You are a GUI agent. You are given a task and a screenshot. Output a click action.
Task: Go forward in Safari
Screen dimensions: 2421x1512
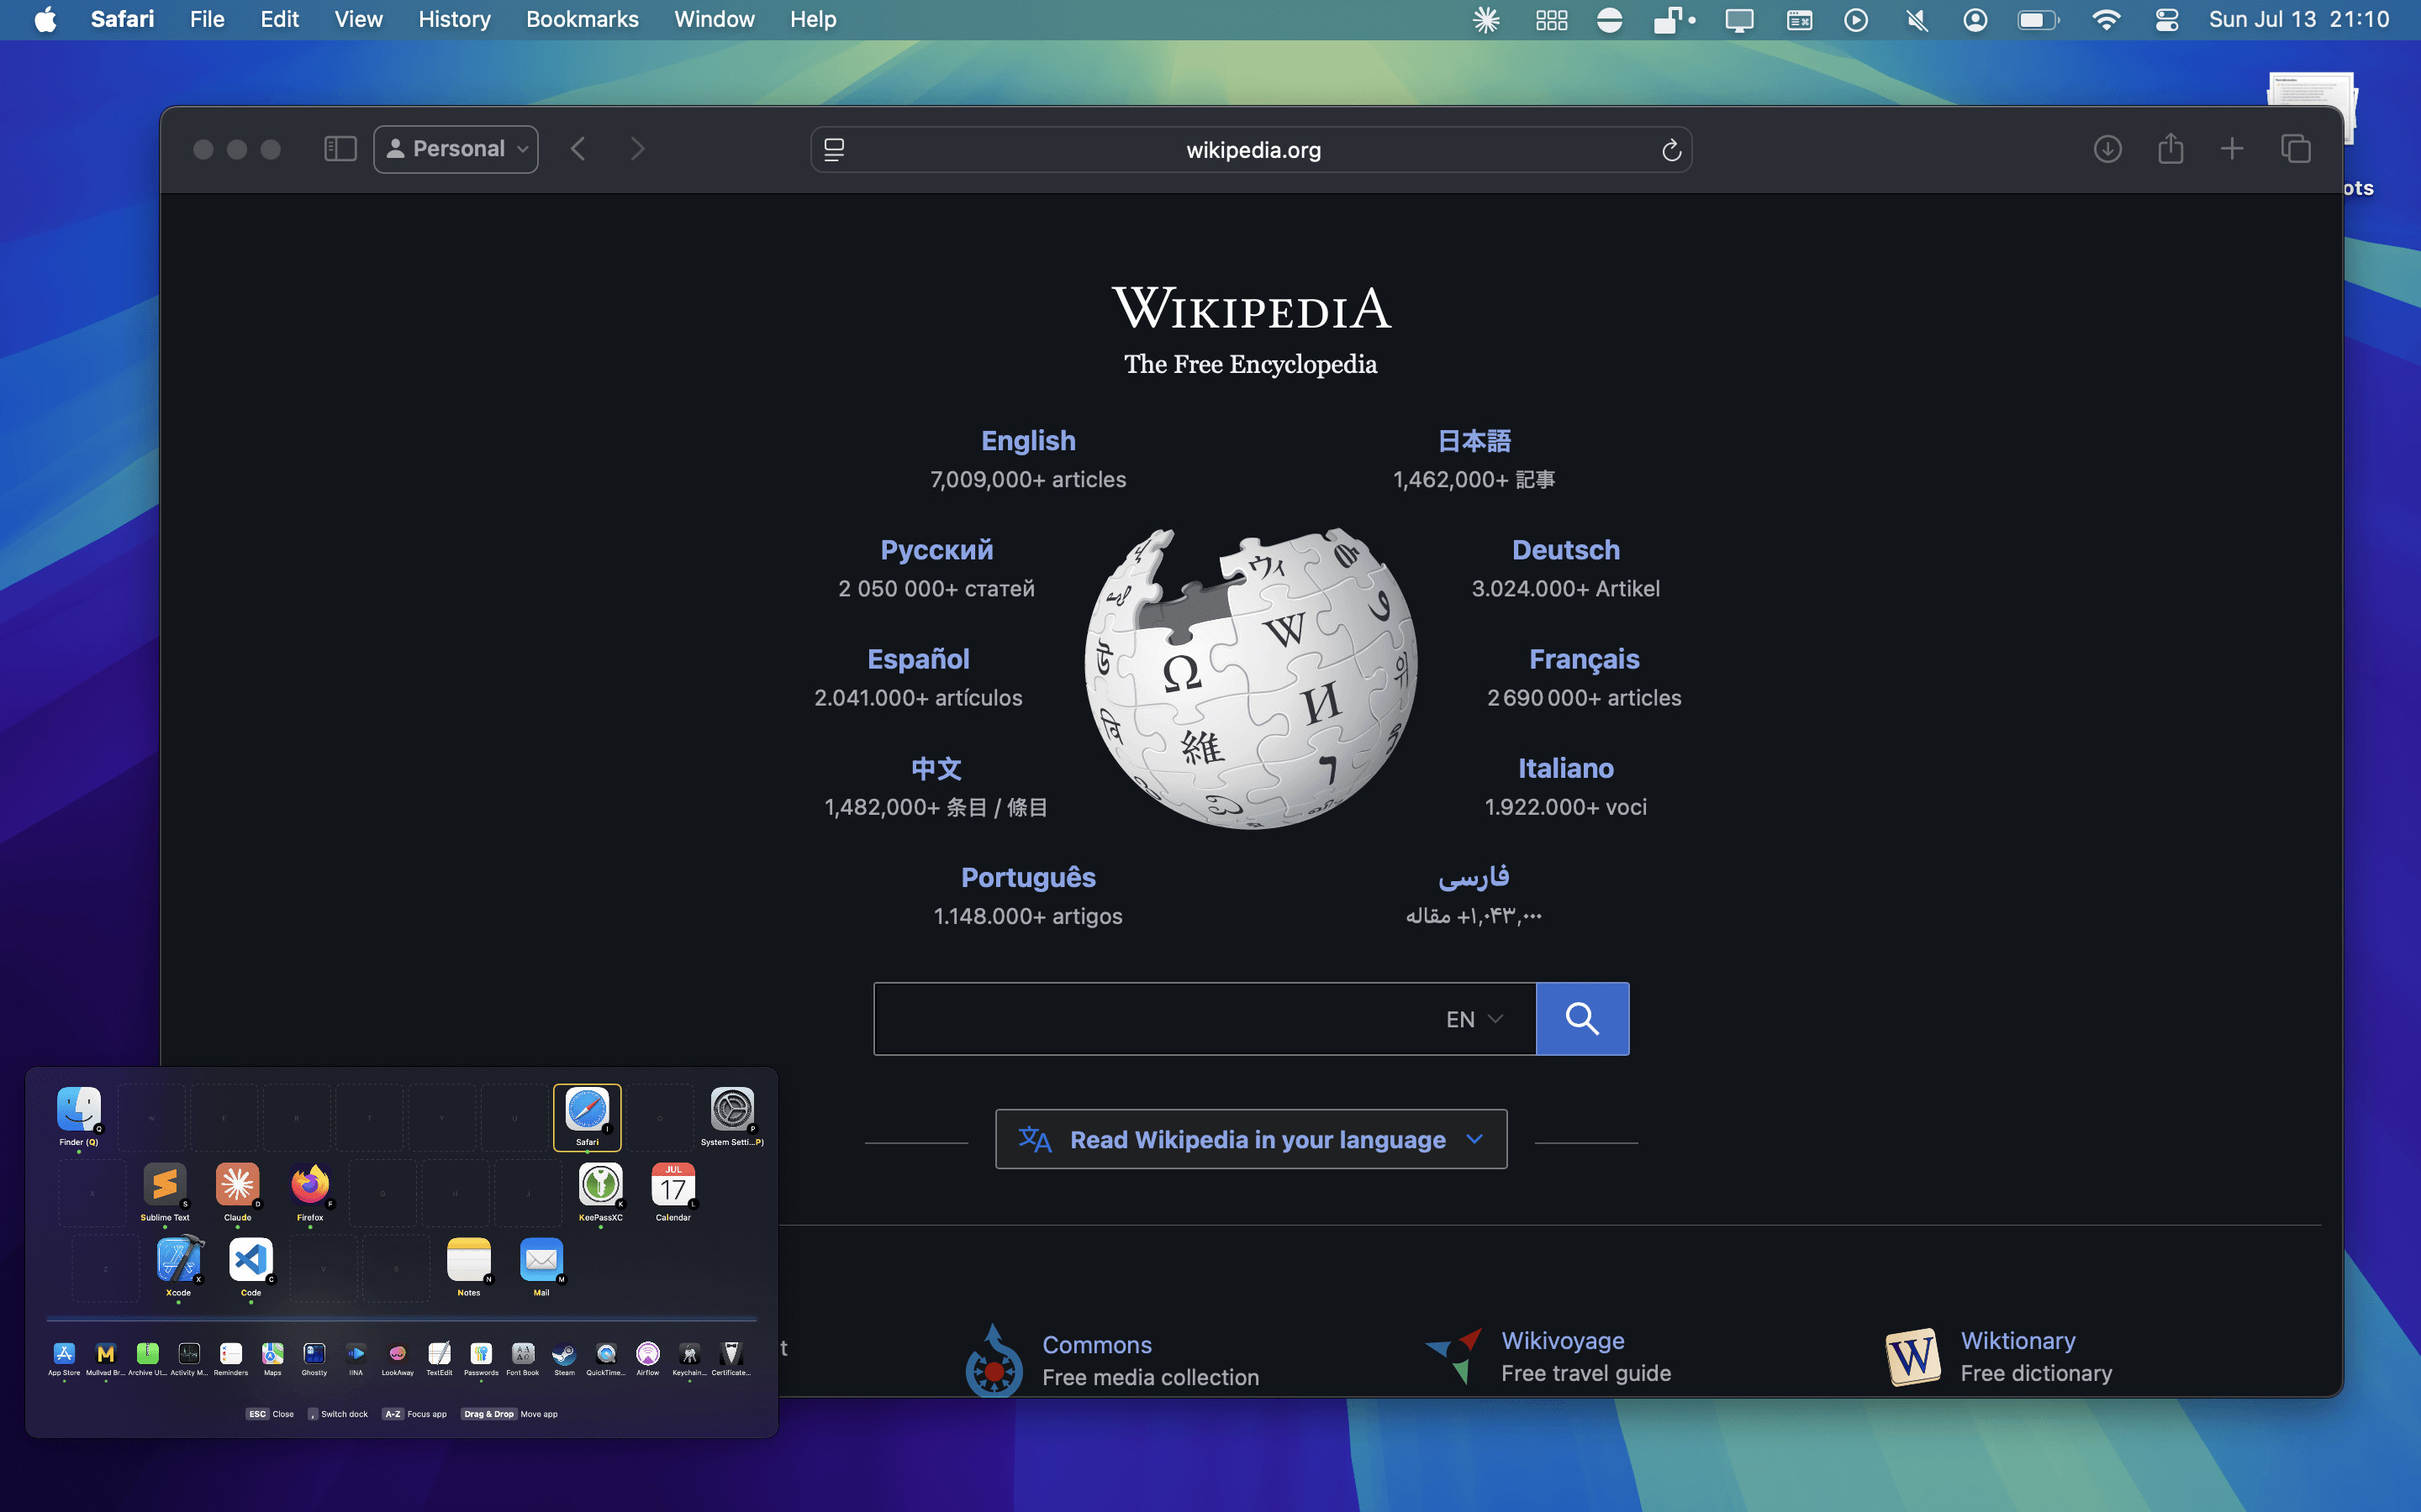coord(637,149)
